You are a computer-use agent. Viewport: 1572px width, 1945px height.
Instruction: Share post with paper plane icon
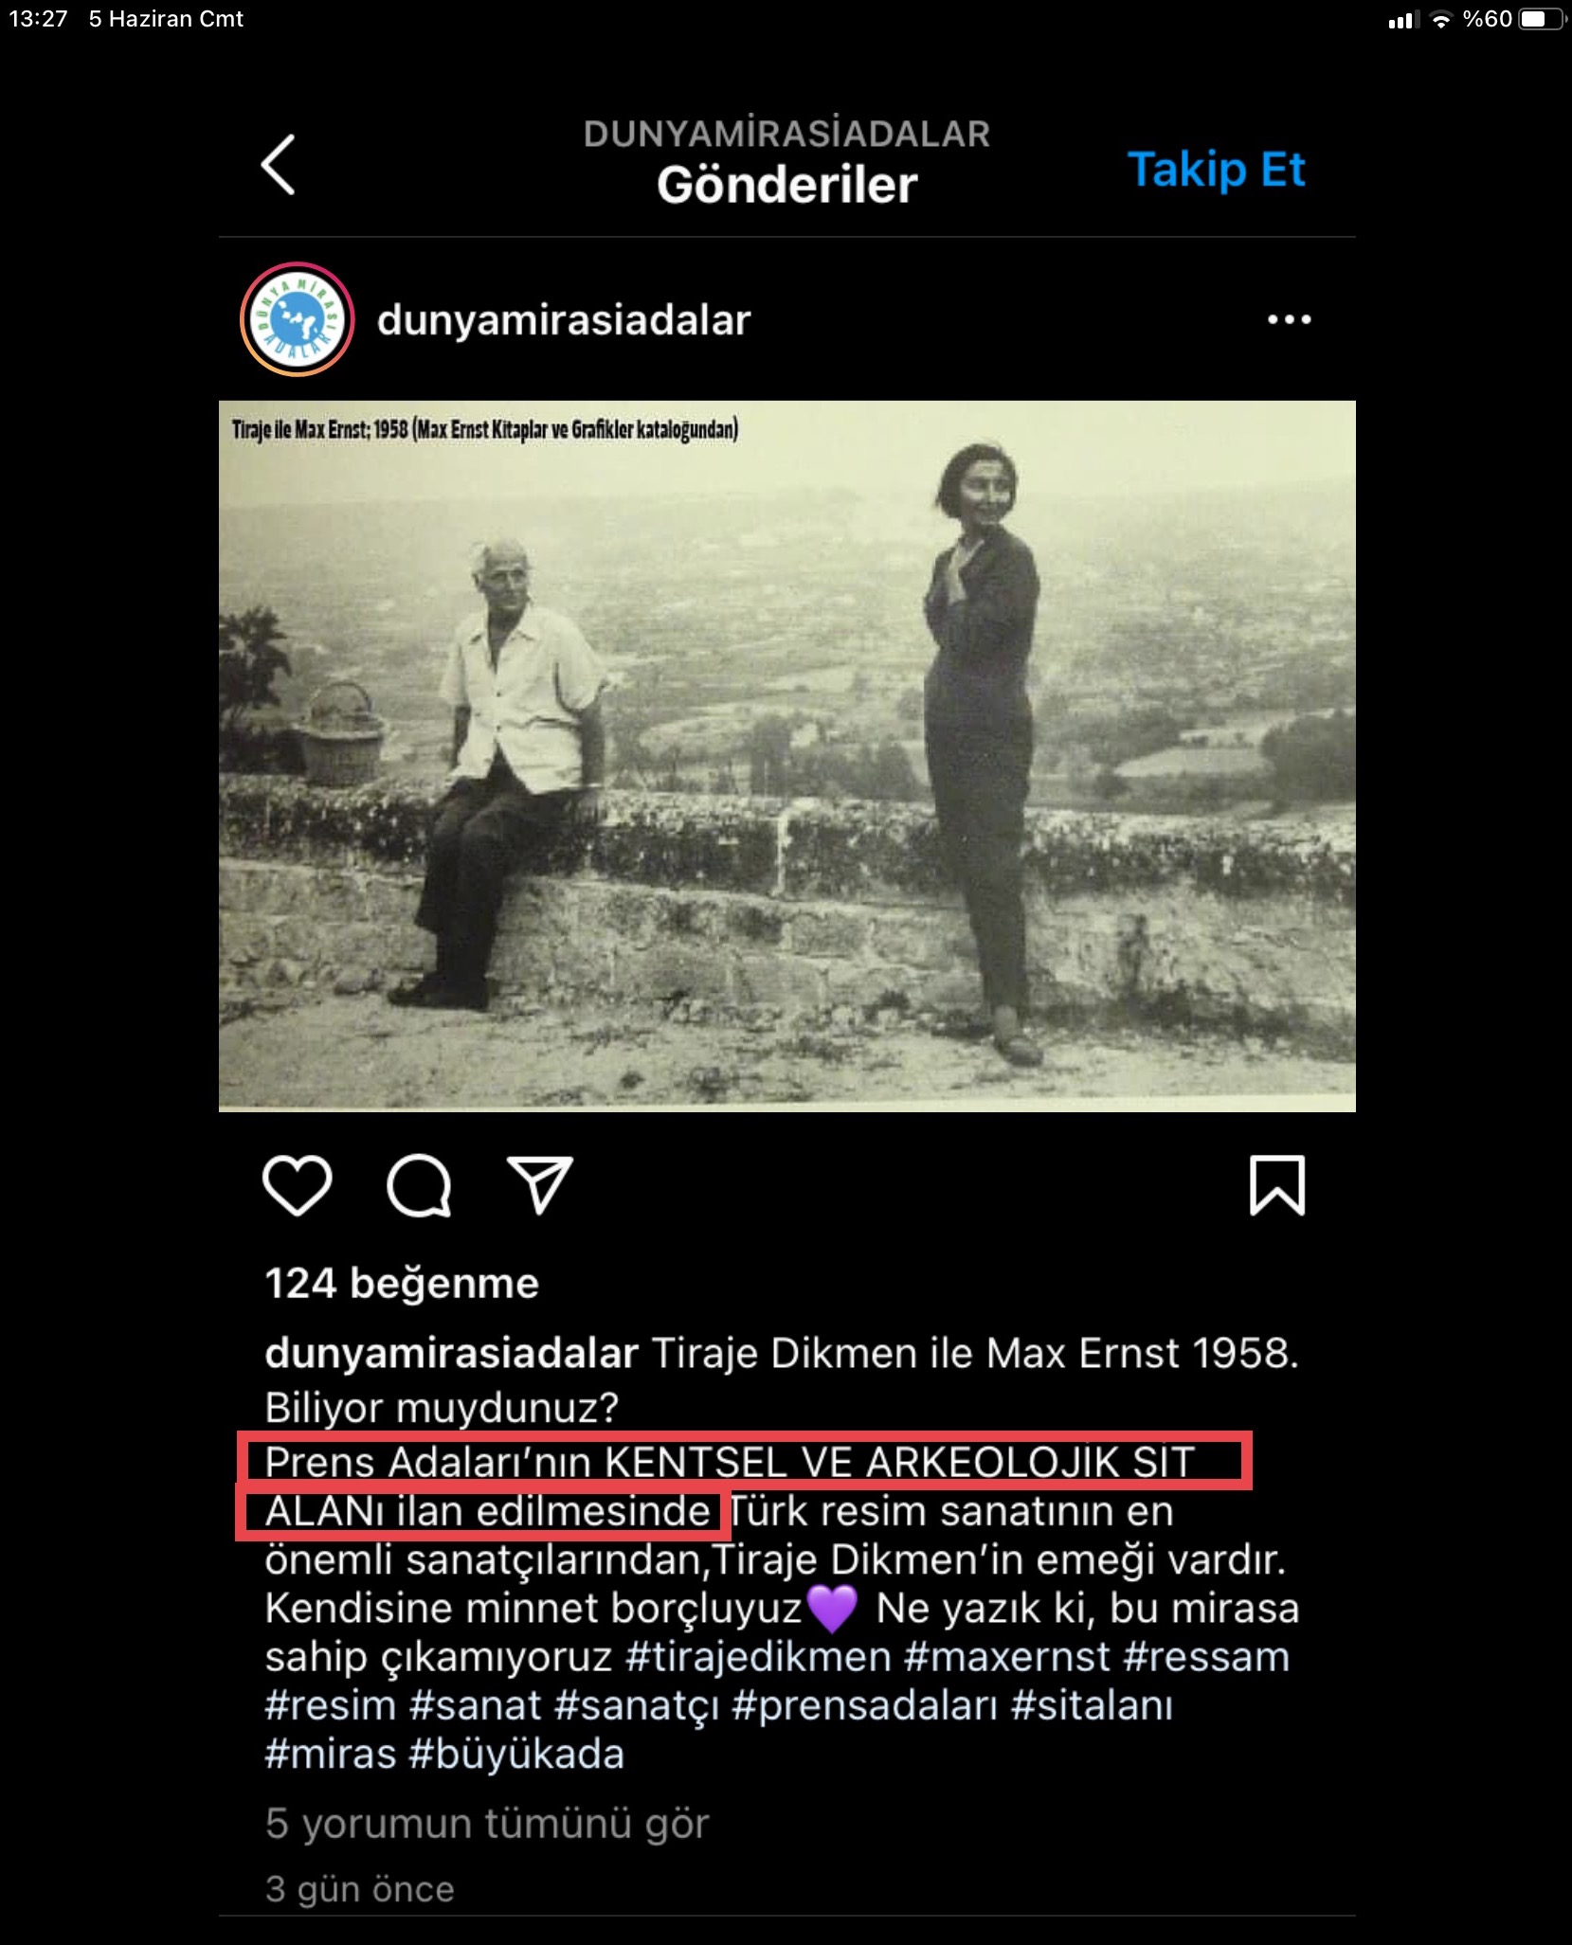click(x=540, y=1184)
